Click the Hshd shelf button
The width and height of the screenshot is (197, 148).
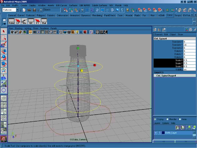[x=11, y=22]
